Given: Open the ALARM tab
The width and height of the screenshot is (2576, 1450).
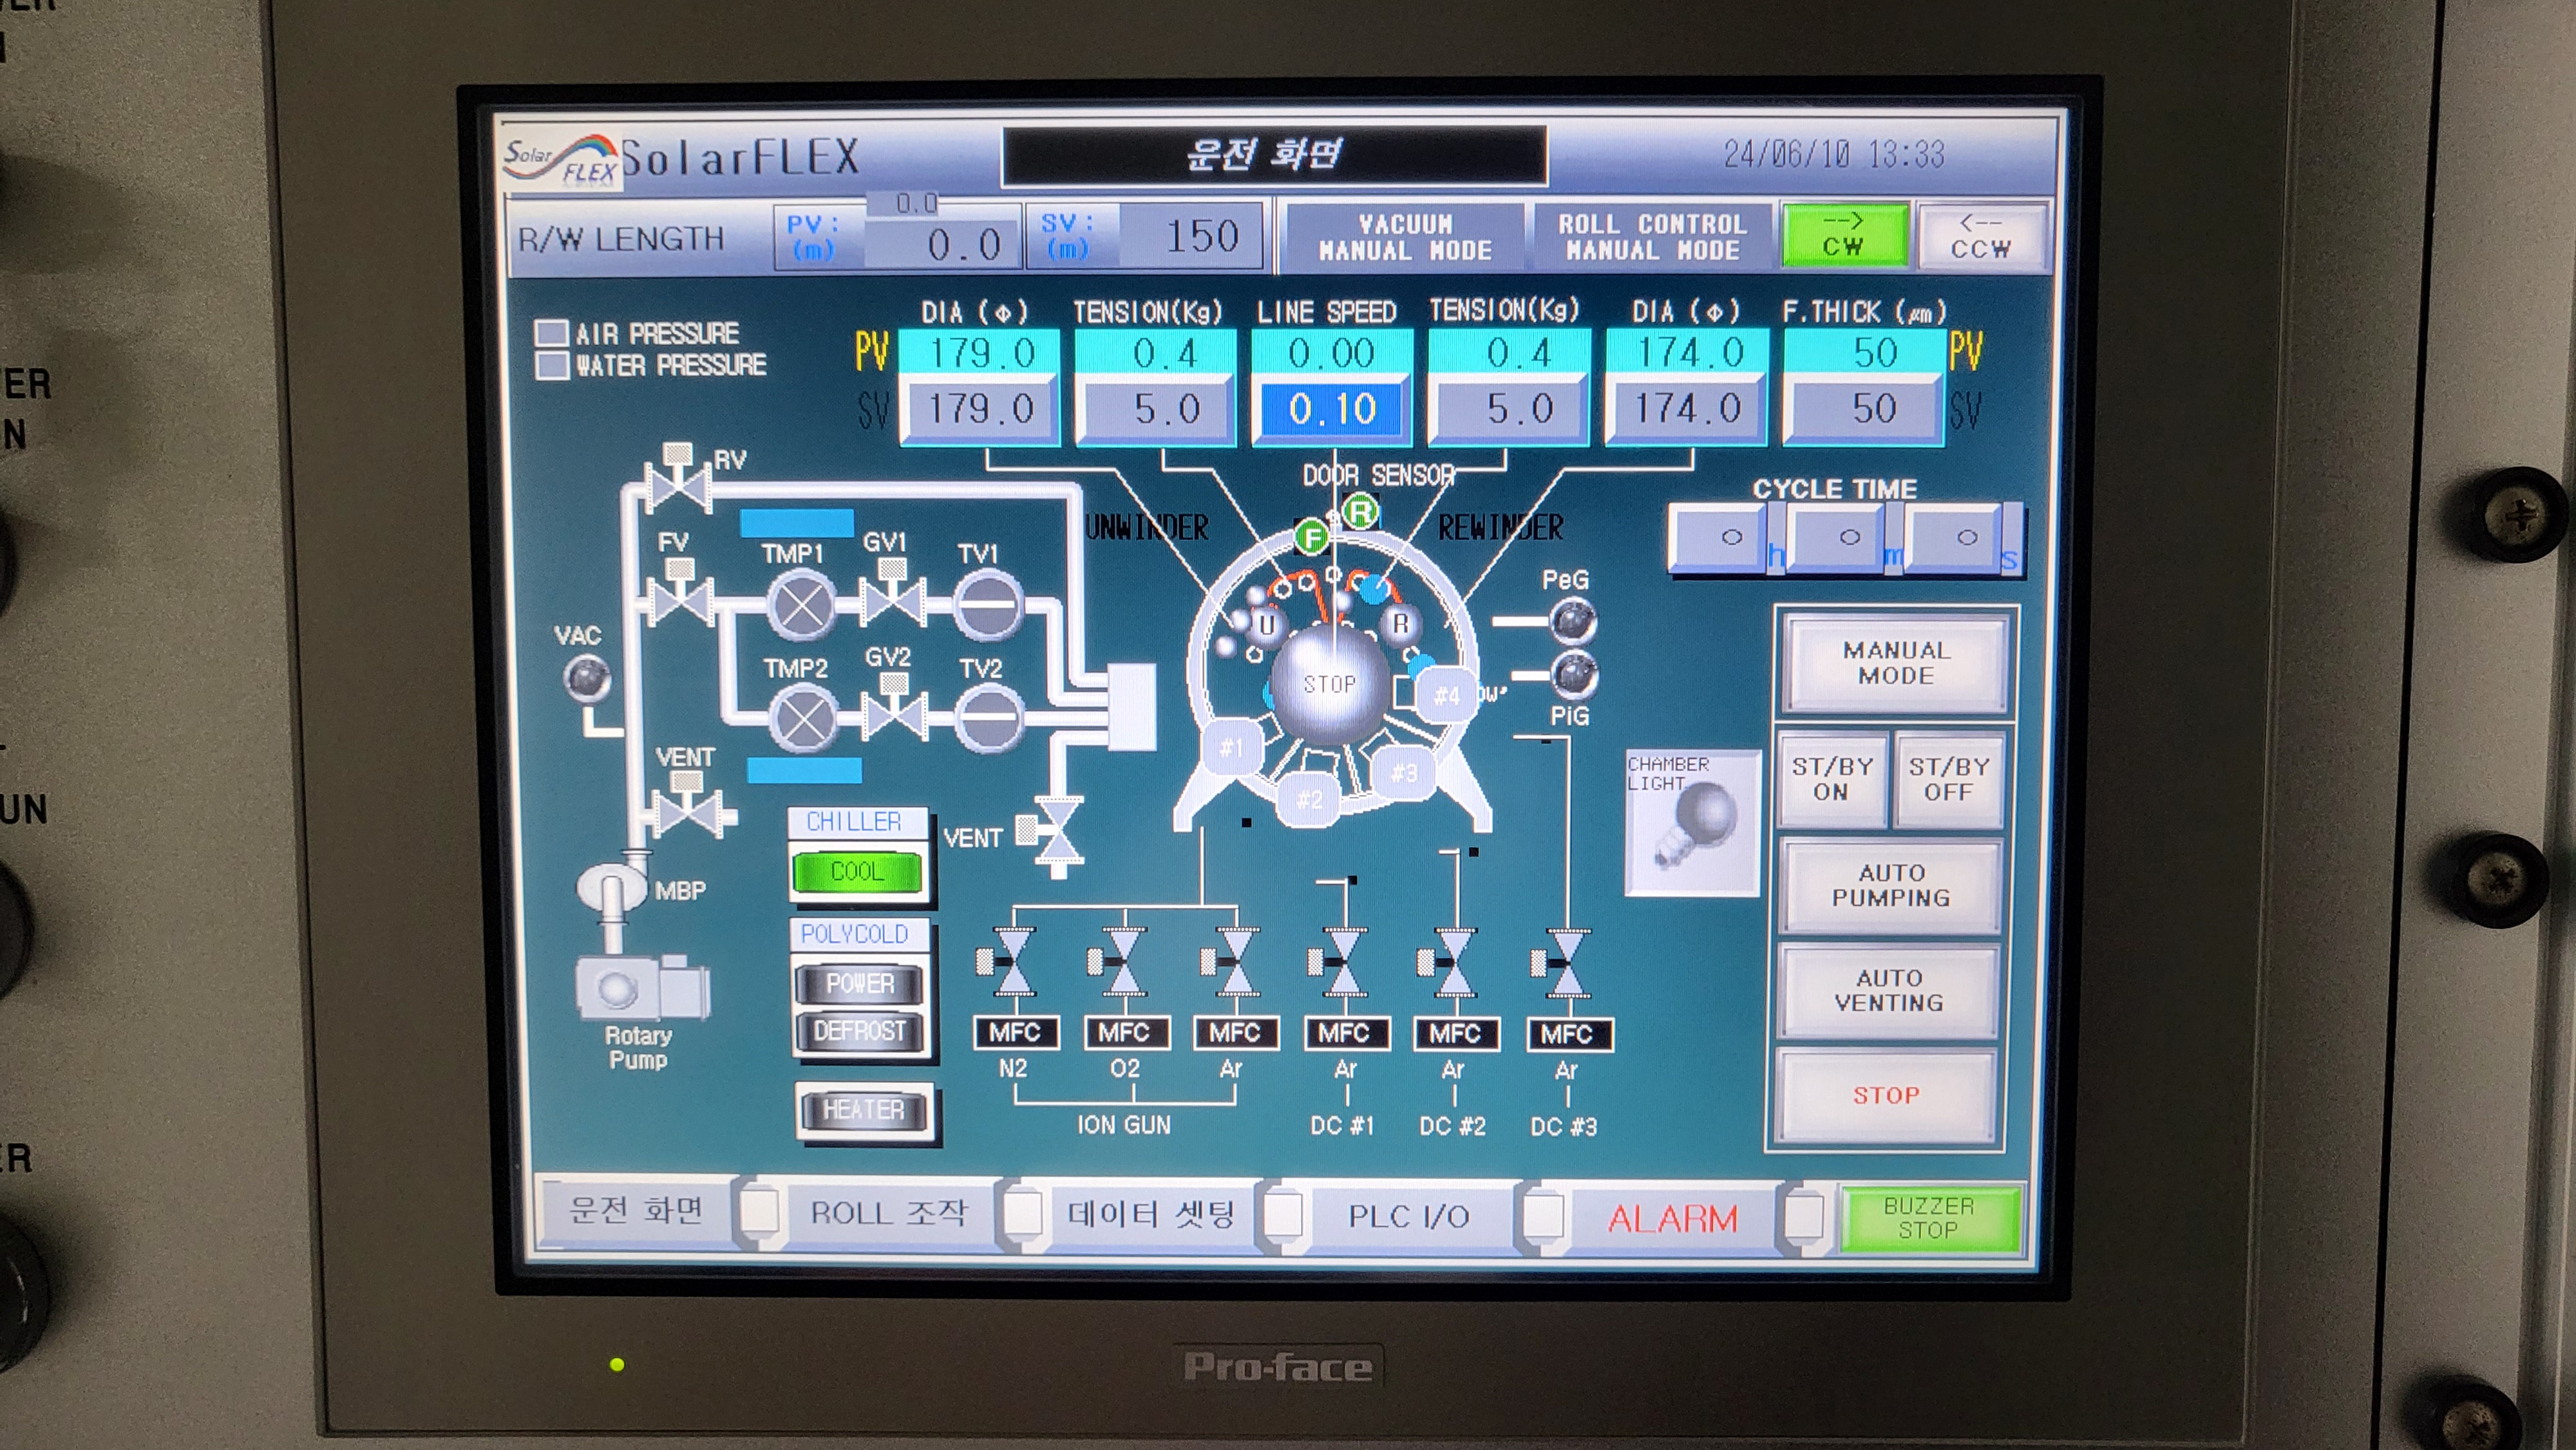Looking at the screenshot, I should pyautogui.click(x=1672, y=1218).
